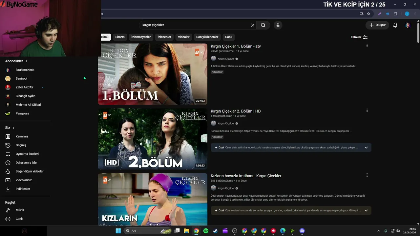This screenshot has width=420, height=236.
Task: Open Cihangir Aydın subscription channel
Action: [x=25, y=96]
